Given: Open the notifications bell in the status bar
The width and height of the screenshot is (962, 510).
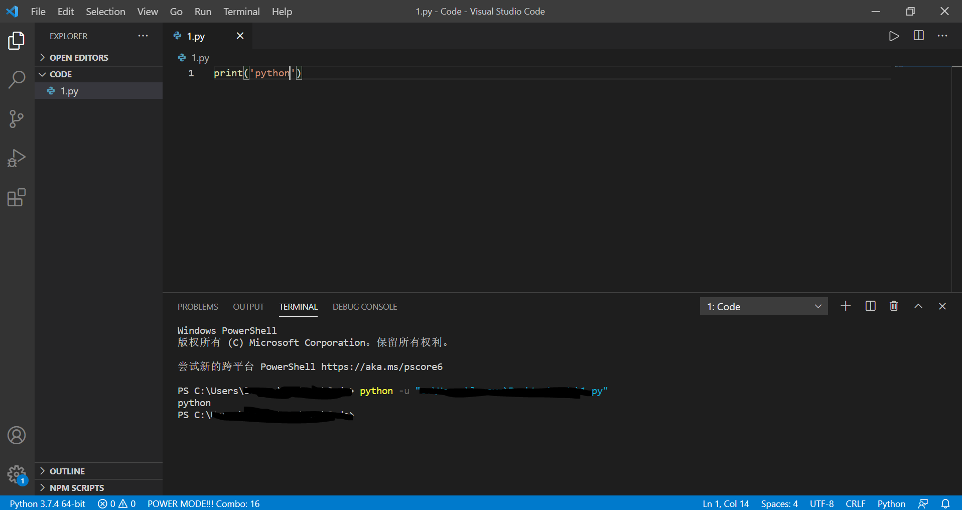Looking at the screenshot, I should [945, 503].
